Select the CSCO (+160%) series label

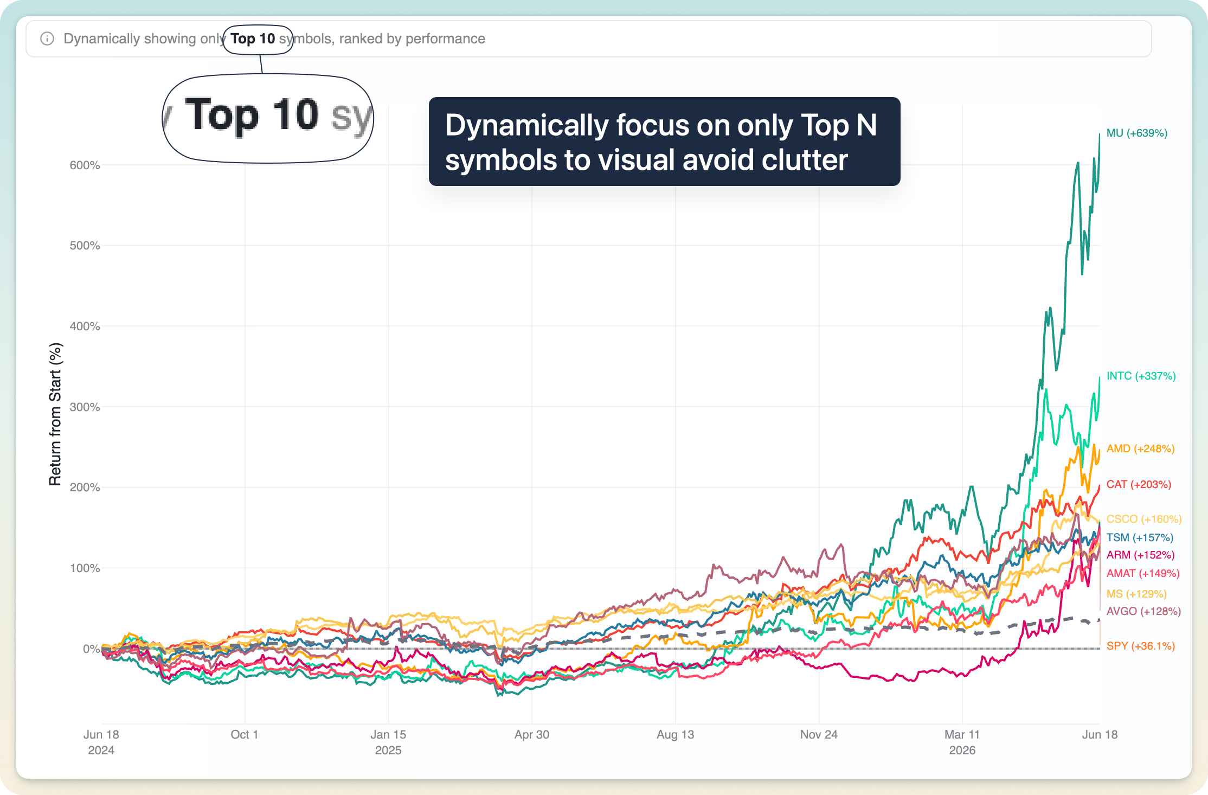click(x=1144, y=519)
